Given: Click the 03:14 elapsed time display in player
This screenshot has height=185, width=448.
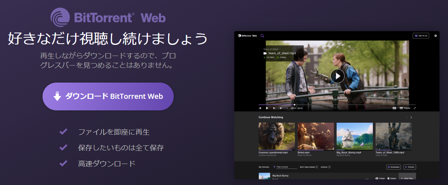Looking at the screenshot, I should click(x=293, y=108).
